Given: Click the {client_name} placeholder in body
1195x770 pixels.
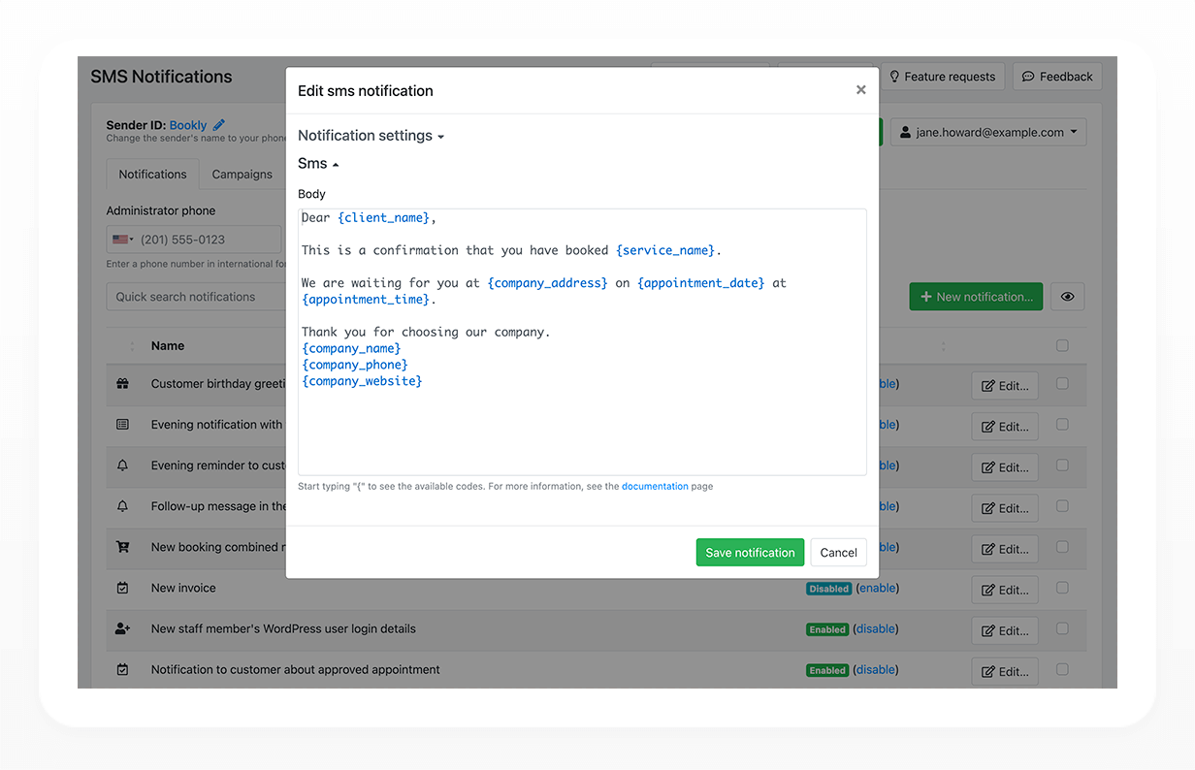Looking at the screenshot, I should click(x=384, y=218).
